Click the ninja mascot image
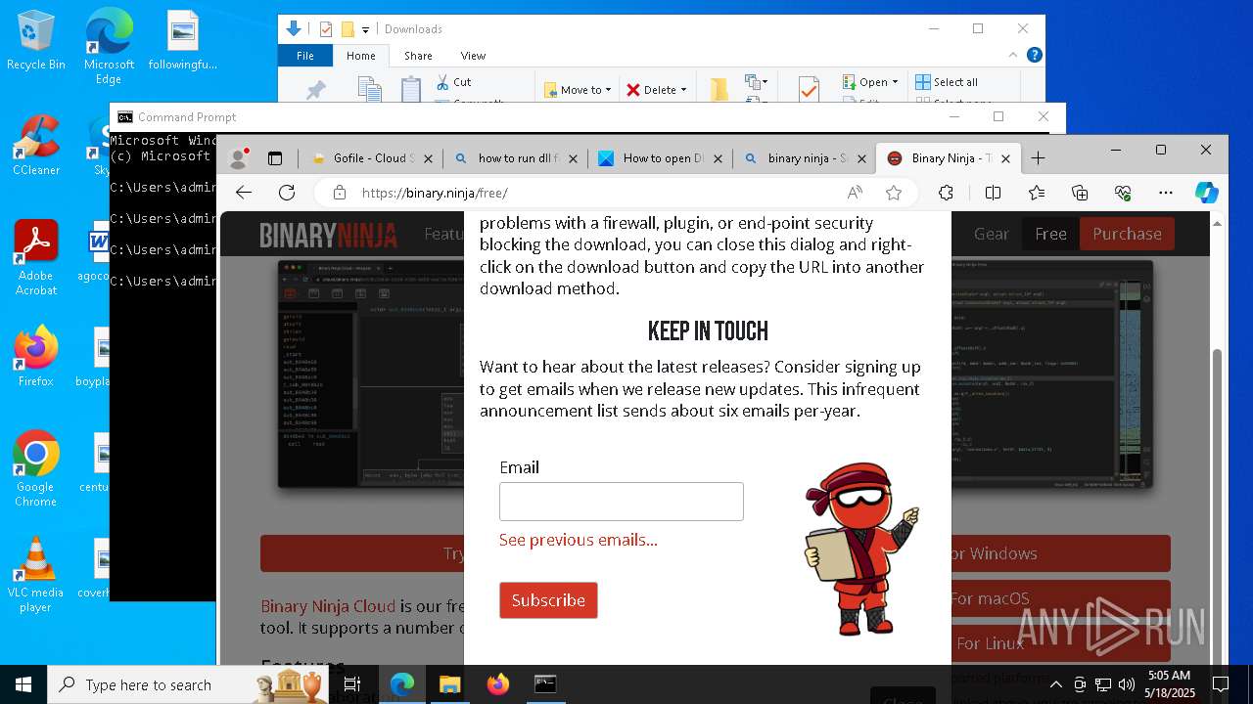Image resolution: width=1253 pixels, height=704 pixels. click(860, 549)
